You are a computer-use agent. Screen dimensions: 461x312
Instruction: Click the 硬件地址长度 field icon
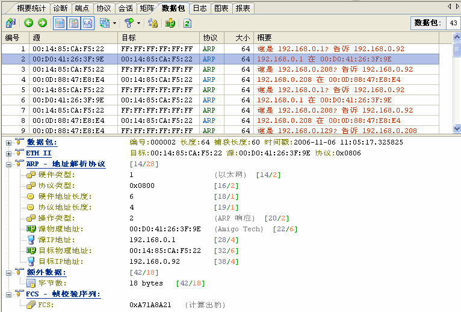(31, 196)
